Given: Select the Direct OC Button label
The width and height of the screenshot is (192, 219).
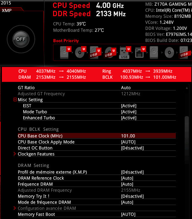Looking at the screenshot, I should (x=35, y=148).
